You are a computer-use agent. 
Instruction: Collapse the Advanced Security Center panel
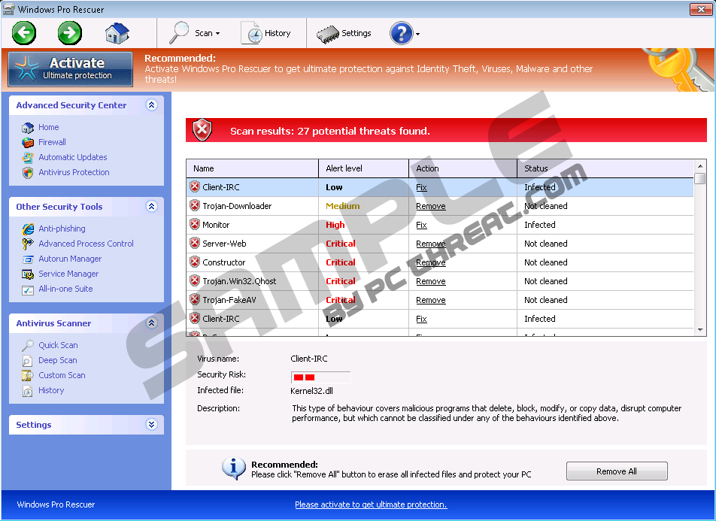151,105
